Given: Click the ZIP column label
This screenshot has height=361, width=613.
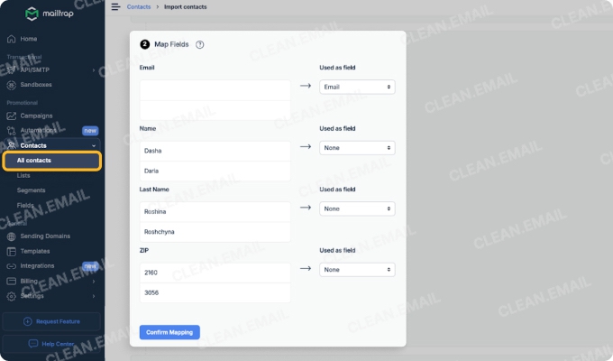Looking at the screenshot, I should [x=144, y=251].
